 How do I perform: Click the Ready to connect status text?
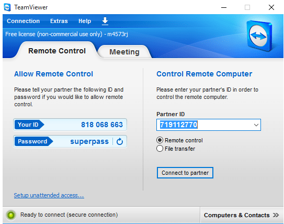click(x=69, y=215)
